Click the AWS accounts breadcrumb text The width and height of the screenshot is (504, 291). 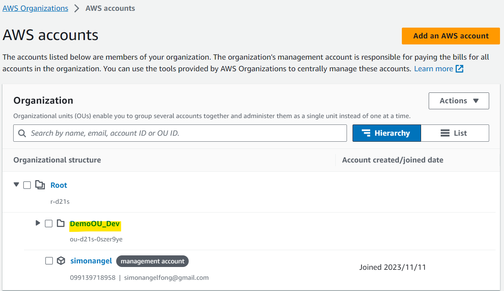coord(110,8)
